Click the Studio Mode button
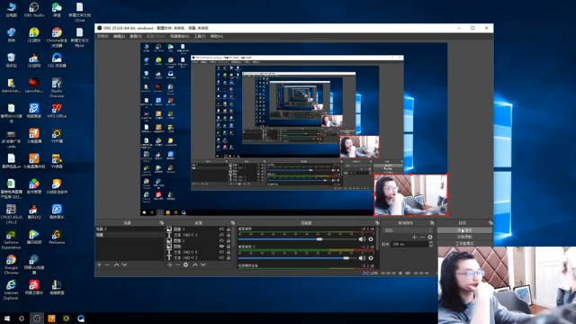This screenshot has width=576, height=324. coord(464,244)
